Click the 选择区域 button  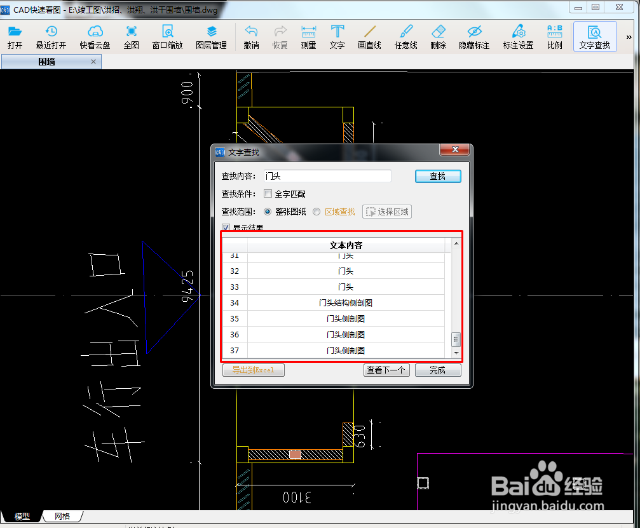coord(387,212)
